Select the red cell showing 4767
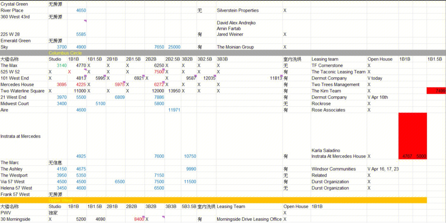This screenshot has width=446, height=223. click(x=406, y=136)
